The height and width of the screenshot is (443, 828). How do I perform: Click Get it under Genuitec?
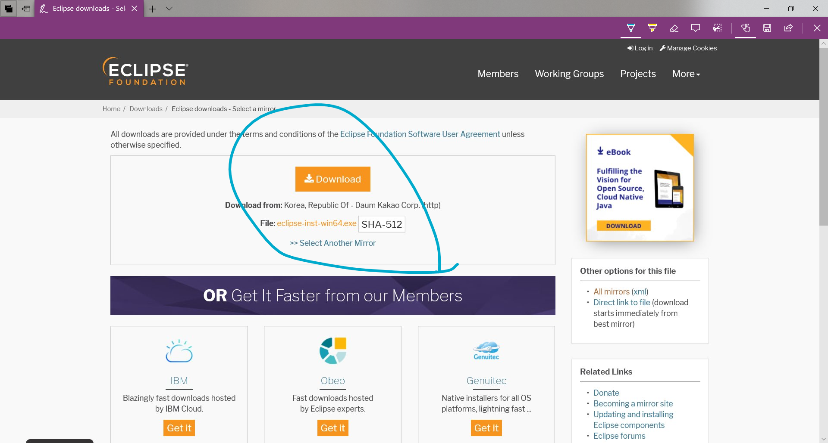(486, 428)
